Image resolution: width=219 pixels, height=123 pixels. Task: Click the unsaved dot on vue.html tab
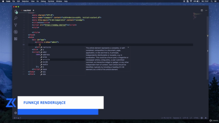point(34,10)
